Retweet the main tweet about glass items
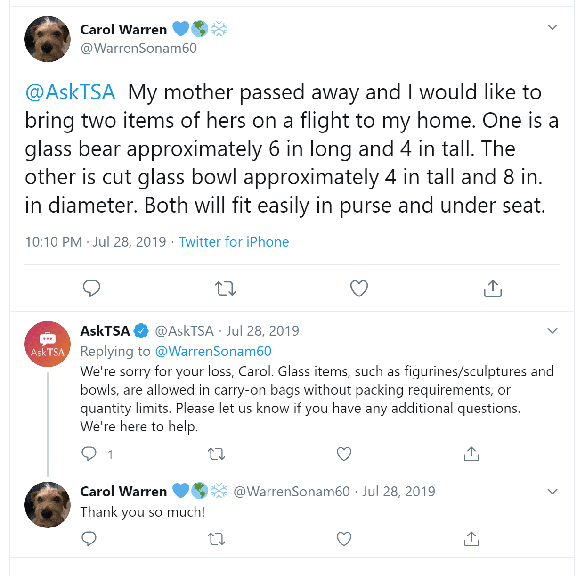Image resolution: width=585 pixels, height=576 pixels. [x=225, y=288]
